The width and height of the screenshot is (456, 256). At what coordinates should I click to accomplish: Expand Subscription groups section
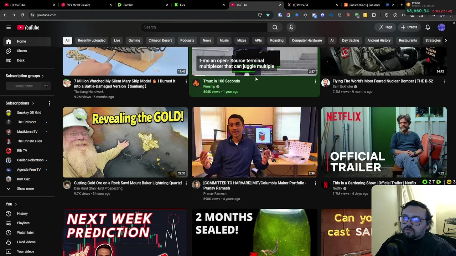pyautogui.click(x=43, y=76)
